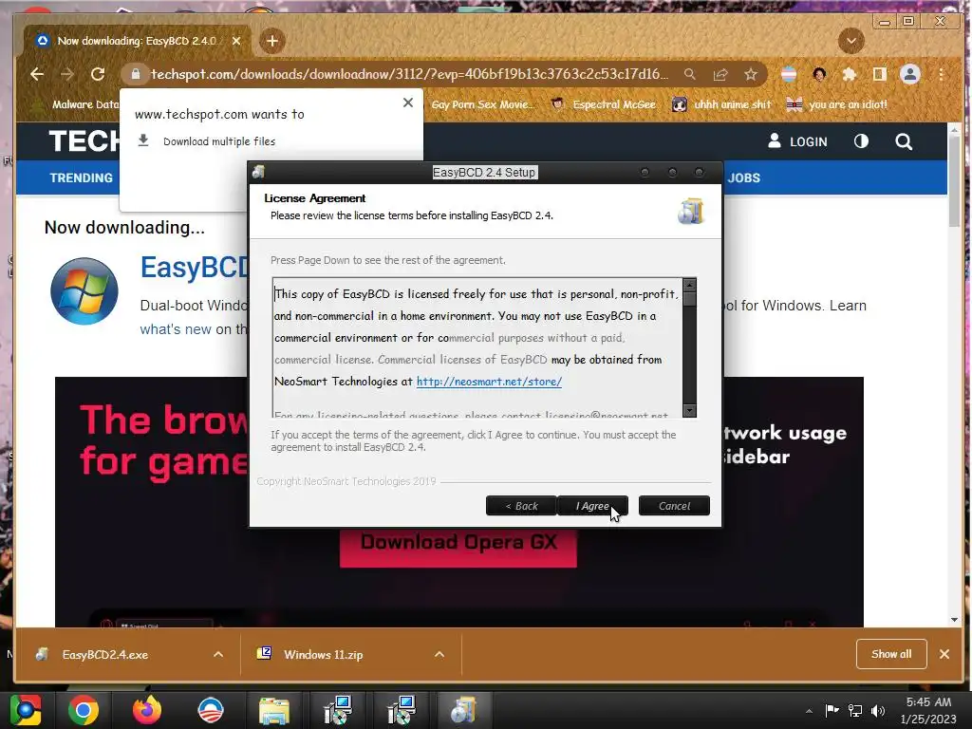Viewport: 972px width, 729px height.
Task: Open the site lock info icon
Action: [135, 74]
